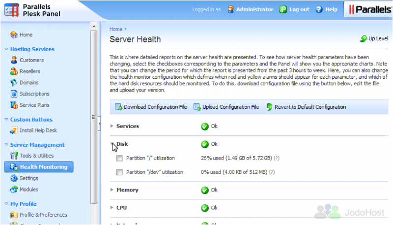Click the Service Plans icon
This screenshot has height=225, width=393.
pos(14,105)
